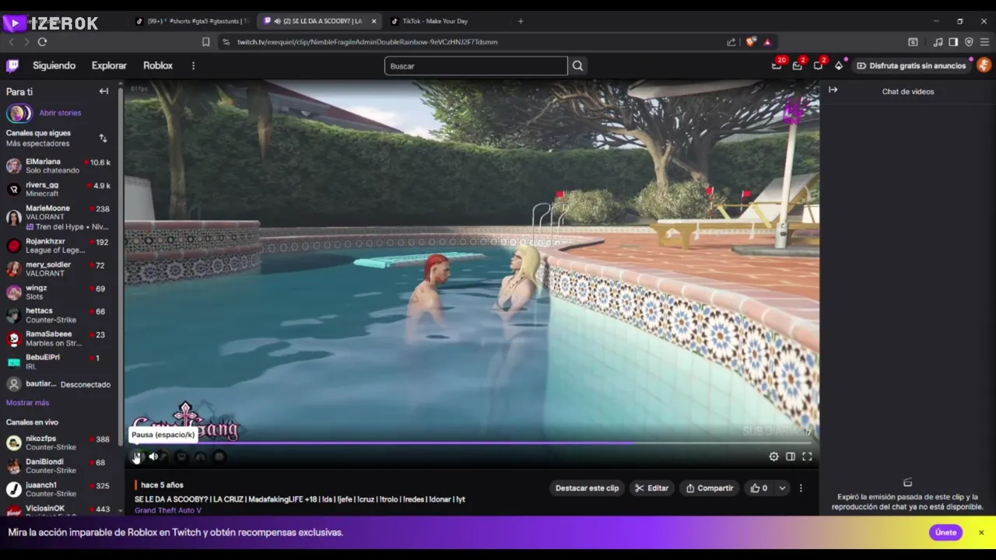Open the user avatar menu
Screen dimensions: 996x560
click(984, 65)
